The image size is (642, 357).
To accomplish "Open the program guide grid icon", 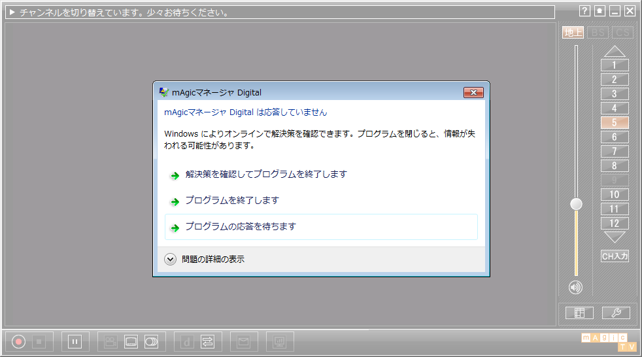I will 579,313.
